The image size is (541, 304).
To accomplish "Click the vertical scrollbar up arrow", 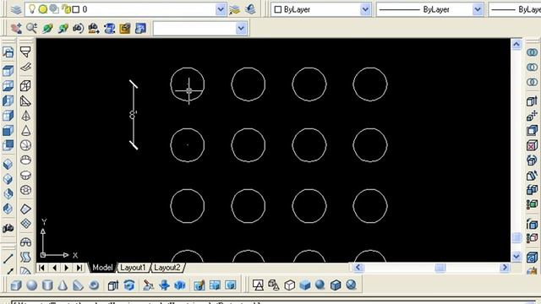I will [x=516, y=44].
